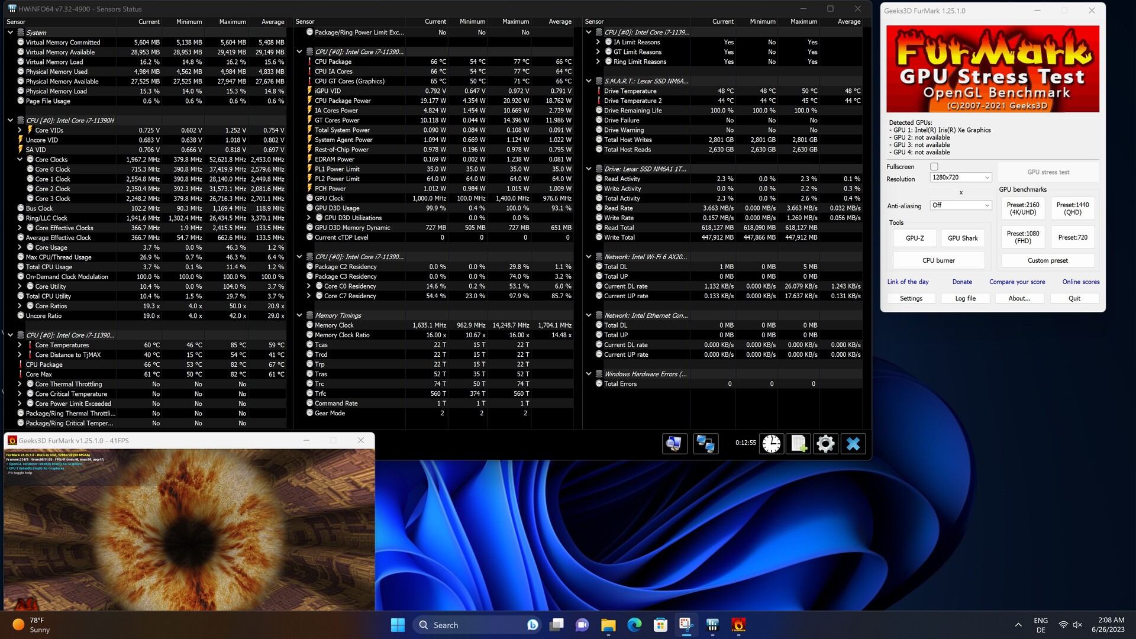Image resolution: width=1136 pixels, height=639 pixels.
Task: Open the Compare your score link
Action: click(x=1017, y=282)
